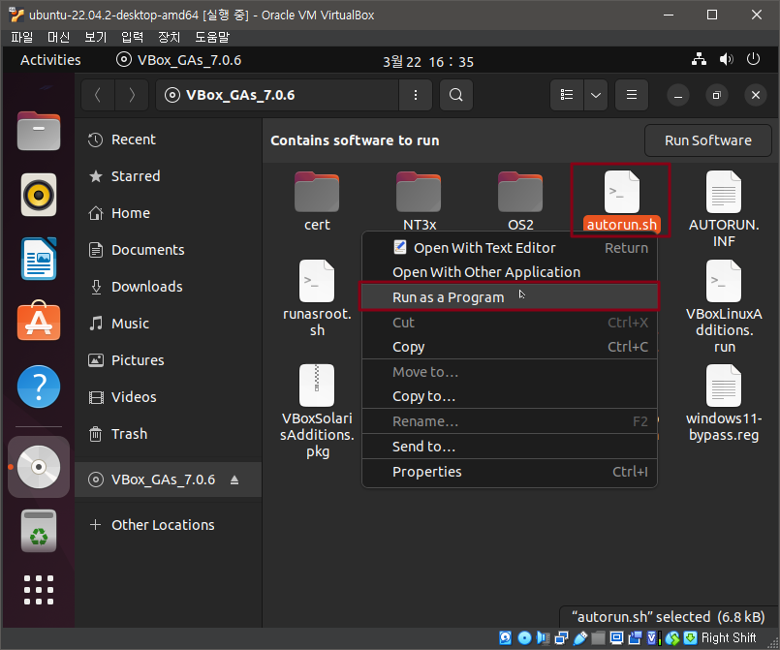Open Recent in the sidebar

click(169, 139)
